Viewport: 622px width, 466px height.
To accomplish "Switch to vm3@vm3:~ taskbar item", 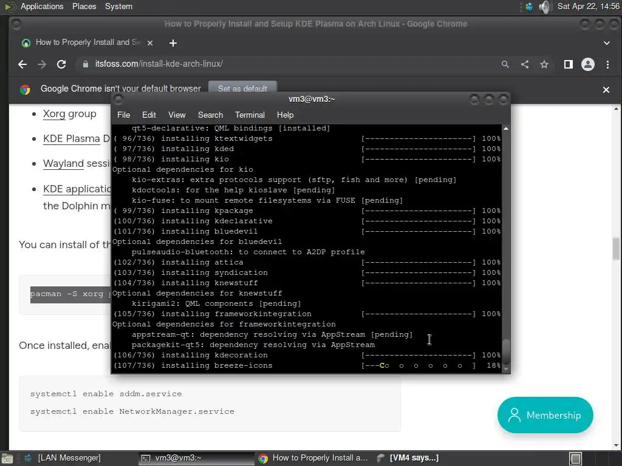I will pyautogui.click(x=196, y=458).
